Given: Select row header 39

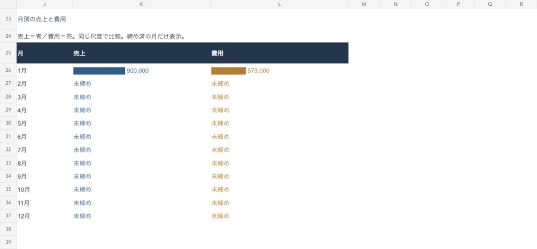Looking at the screenshot, I should tap(8, 242).
